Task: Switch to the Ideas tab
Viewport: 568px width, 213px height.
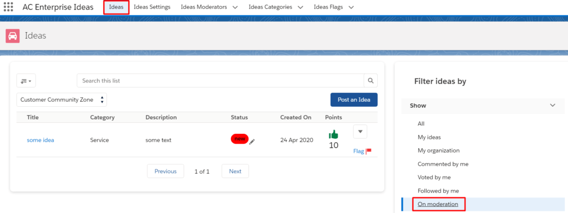Action: pyautogui.click(x=116, y=7)
